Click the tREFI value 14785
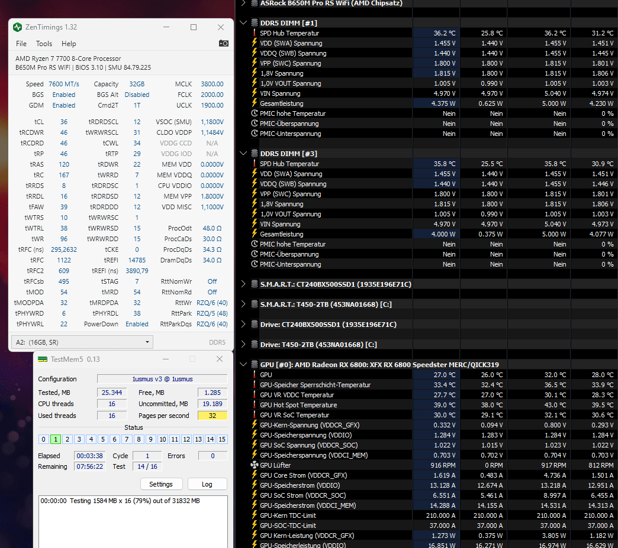Viewport: 618px width, 548px height. [x=137, y=260]
